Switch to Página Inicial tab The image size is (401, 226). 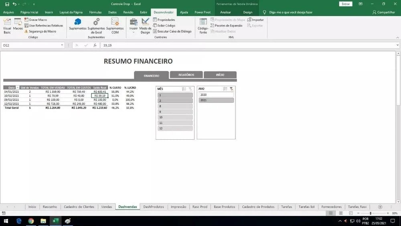click(x=29, y=12)
